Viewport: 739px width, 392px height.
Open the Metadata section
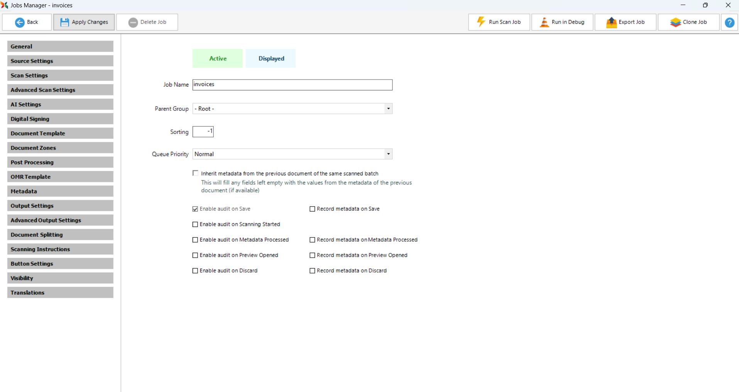click(x=60, y=191)
